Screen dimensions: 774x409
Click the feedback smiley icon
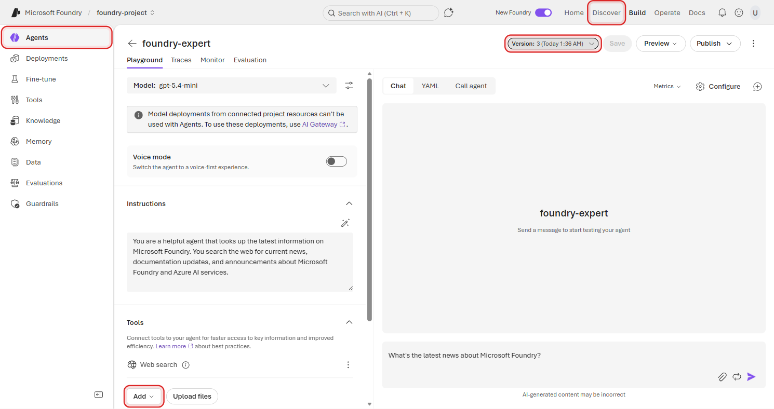739,12
